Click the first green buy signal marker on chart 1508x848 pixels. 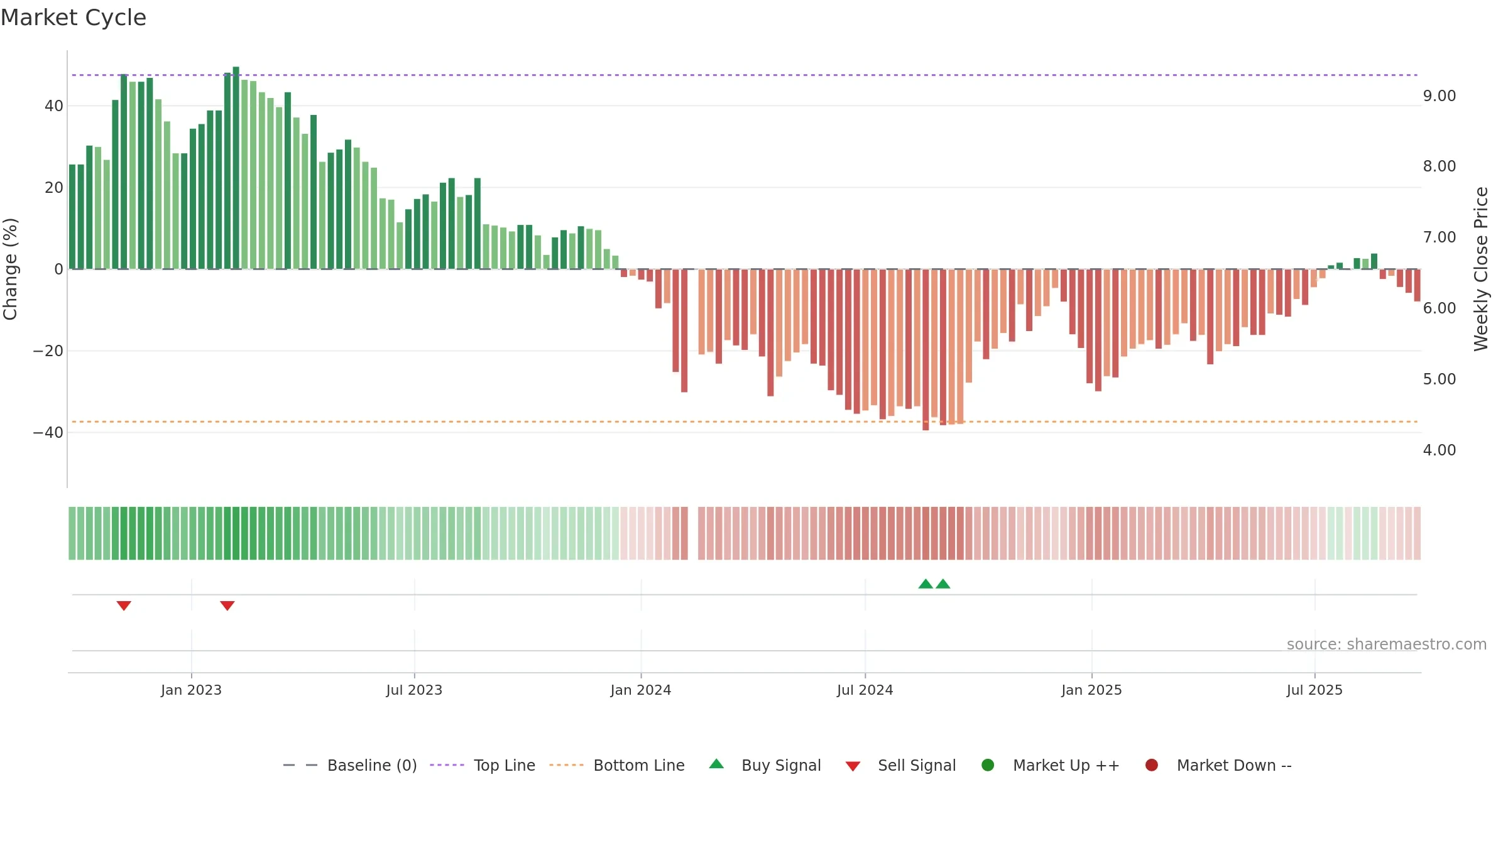[x=926, y=584]
